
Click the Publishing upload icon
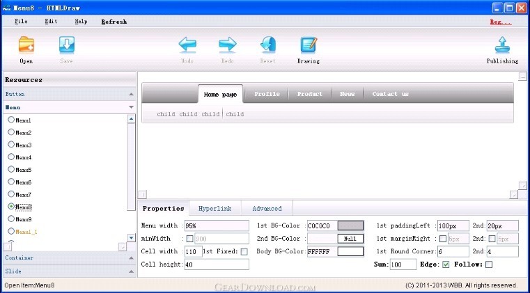(502, 45)
